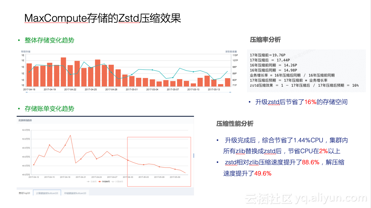Image resolution: width=371 pixels, height=208 pixels.
Task: Click the 压缩率分析 heading
Action: coord(265,40)
